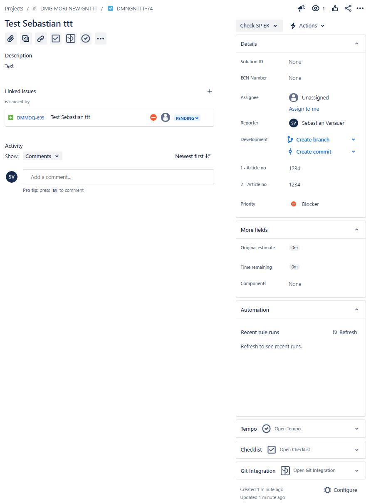Vote with the thumbs-up icon

click(x=335, y=8)
